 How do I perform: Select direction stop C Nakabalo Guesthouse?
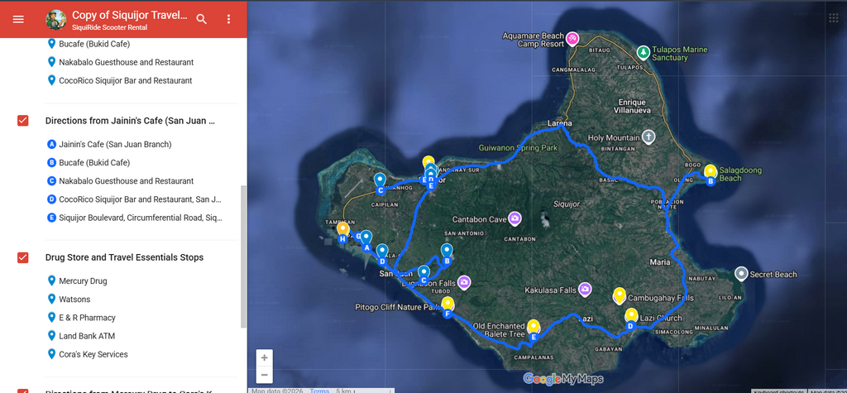coord(127,181)
